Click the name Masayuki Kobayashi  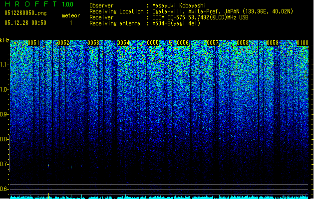[179, 5]
